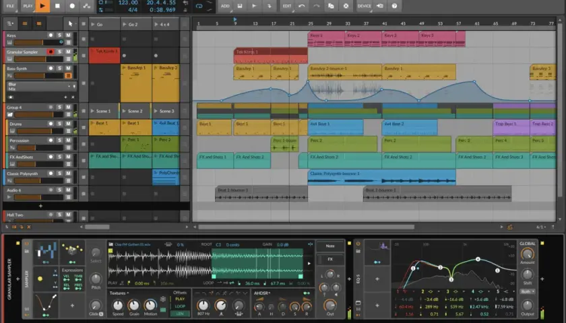This screenshot has height=323, width=566.
Task: Solo the Keys track
Action: 59,35
